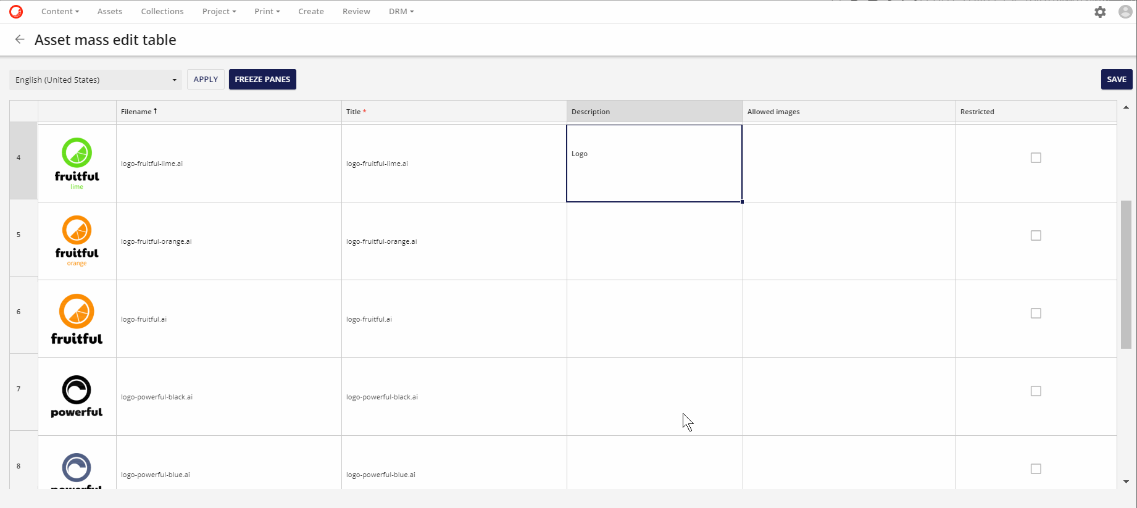
Task: Click the FREEZE PANES button
Action: (x=262, y=79)
